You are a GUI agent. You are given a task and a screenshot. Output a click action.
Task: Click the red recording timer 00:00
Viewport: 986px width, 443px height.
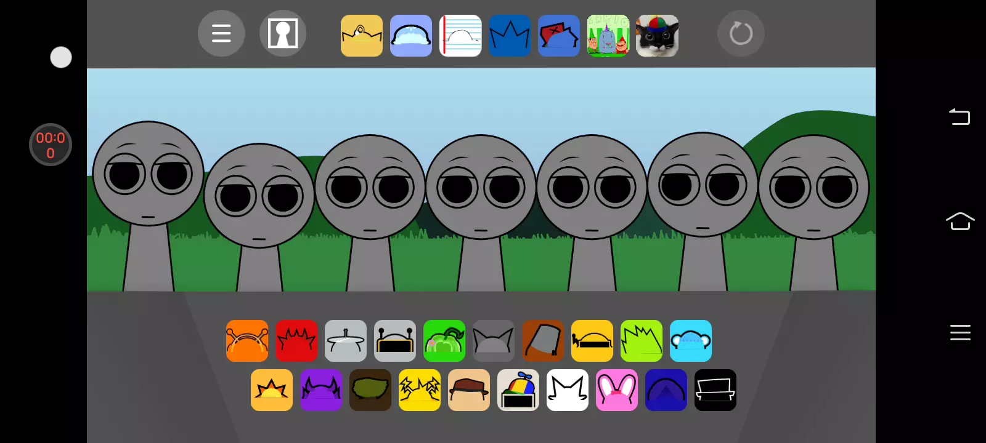pyautogui.click(x=51, y=145)
